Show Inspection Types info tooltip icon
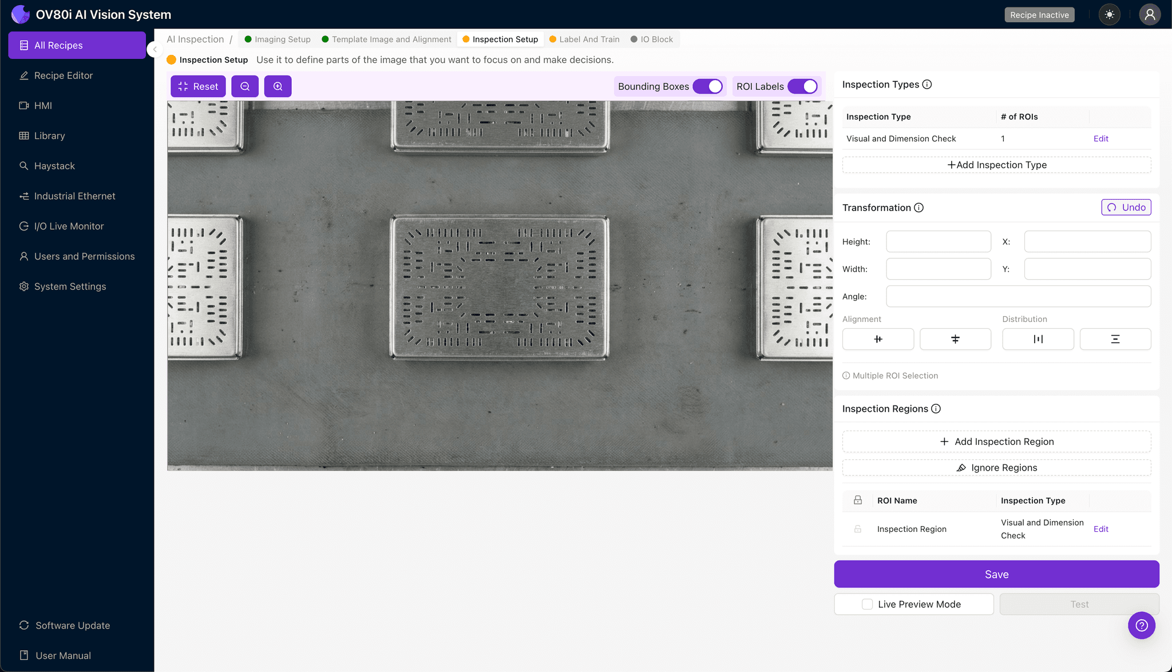Viewport: 1172px width, 672px height. click(x=927, y=85)
